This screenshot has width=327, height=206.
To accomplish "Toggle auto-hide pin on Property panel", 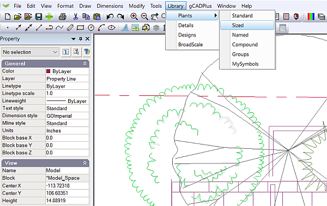I will point(81,39).
